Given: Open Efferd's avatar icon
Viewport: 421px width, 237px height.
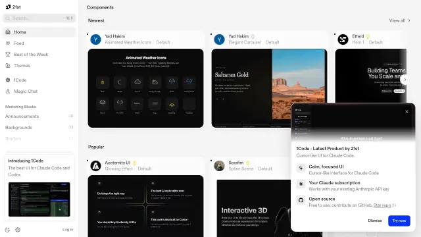Looking at the screenshot, I should (343, 39).
